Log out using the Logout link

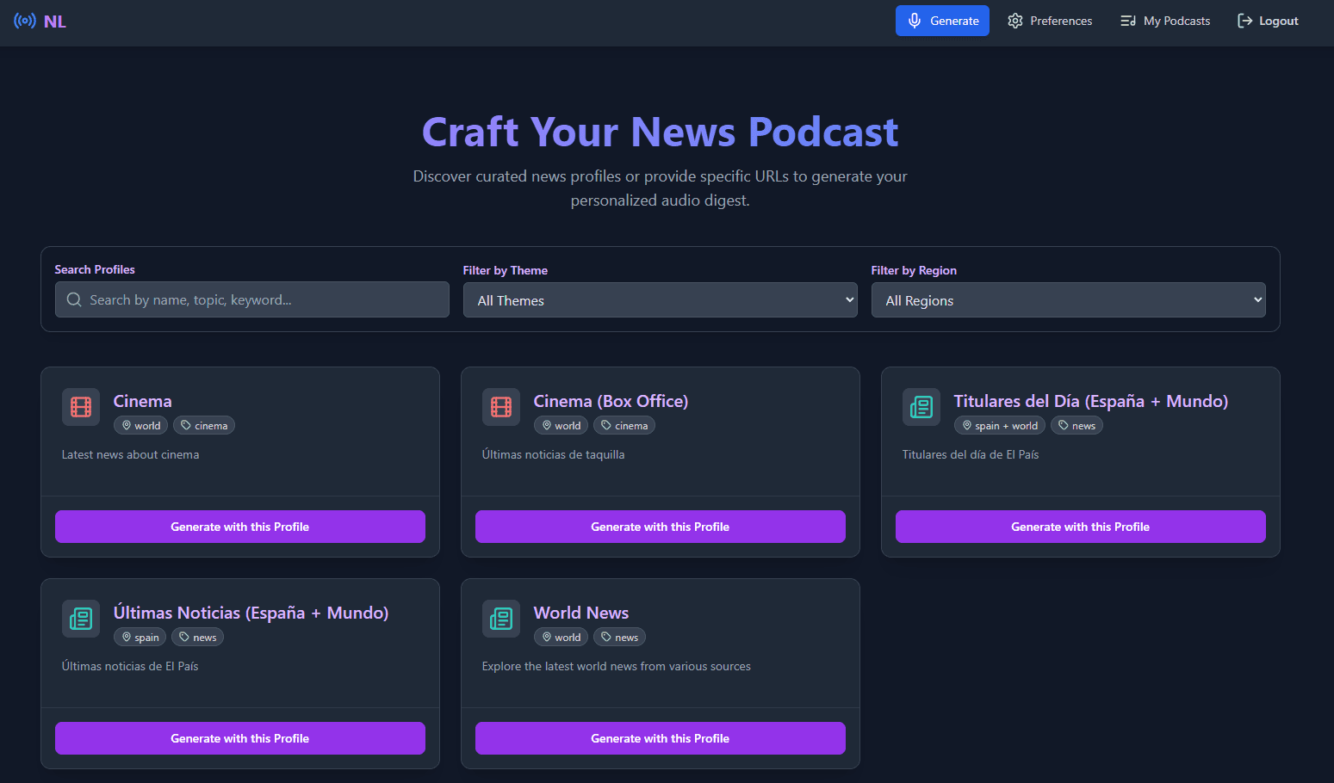pos(1268,21)
